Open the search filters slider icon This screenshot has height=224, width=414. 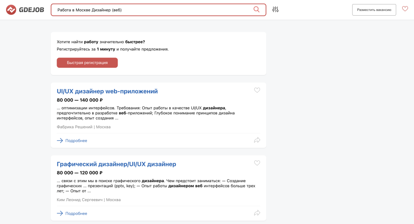tap(275, 10)
